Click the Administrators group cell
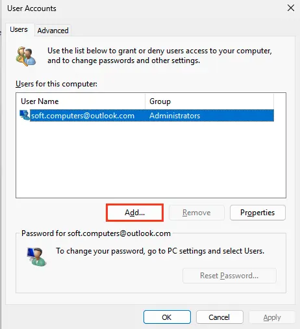The image size is (300, 329). pos(175,116)
